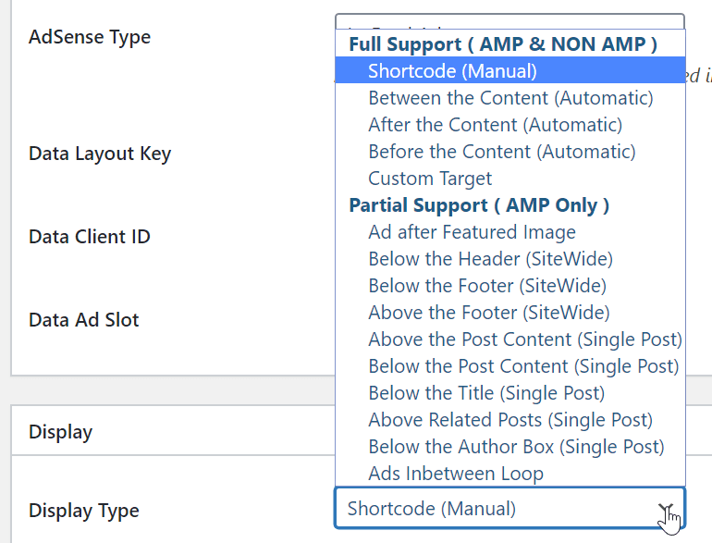Choose Between the Content (Automatic)

[x=510, y=97]
